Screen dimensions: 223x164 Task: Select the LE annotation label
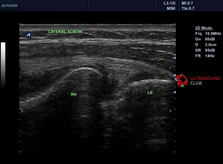150,93
